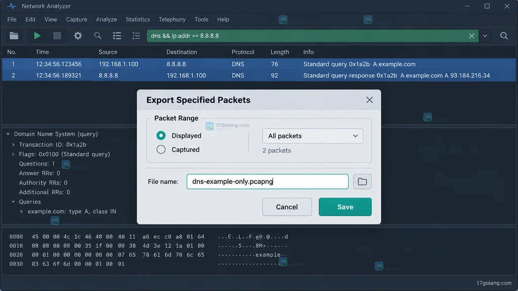The height and width of the screenshot is (291, 518).
Task: Open the File menu
Action: 12,20
